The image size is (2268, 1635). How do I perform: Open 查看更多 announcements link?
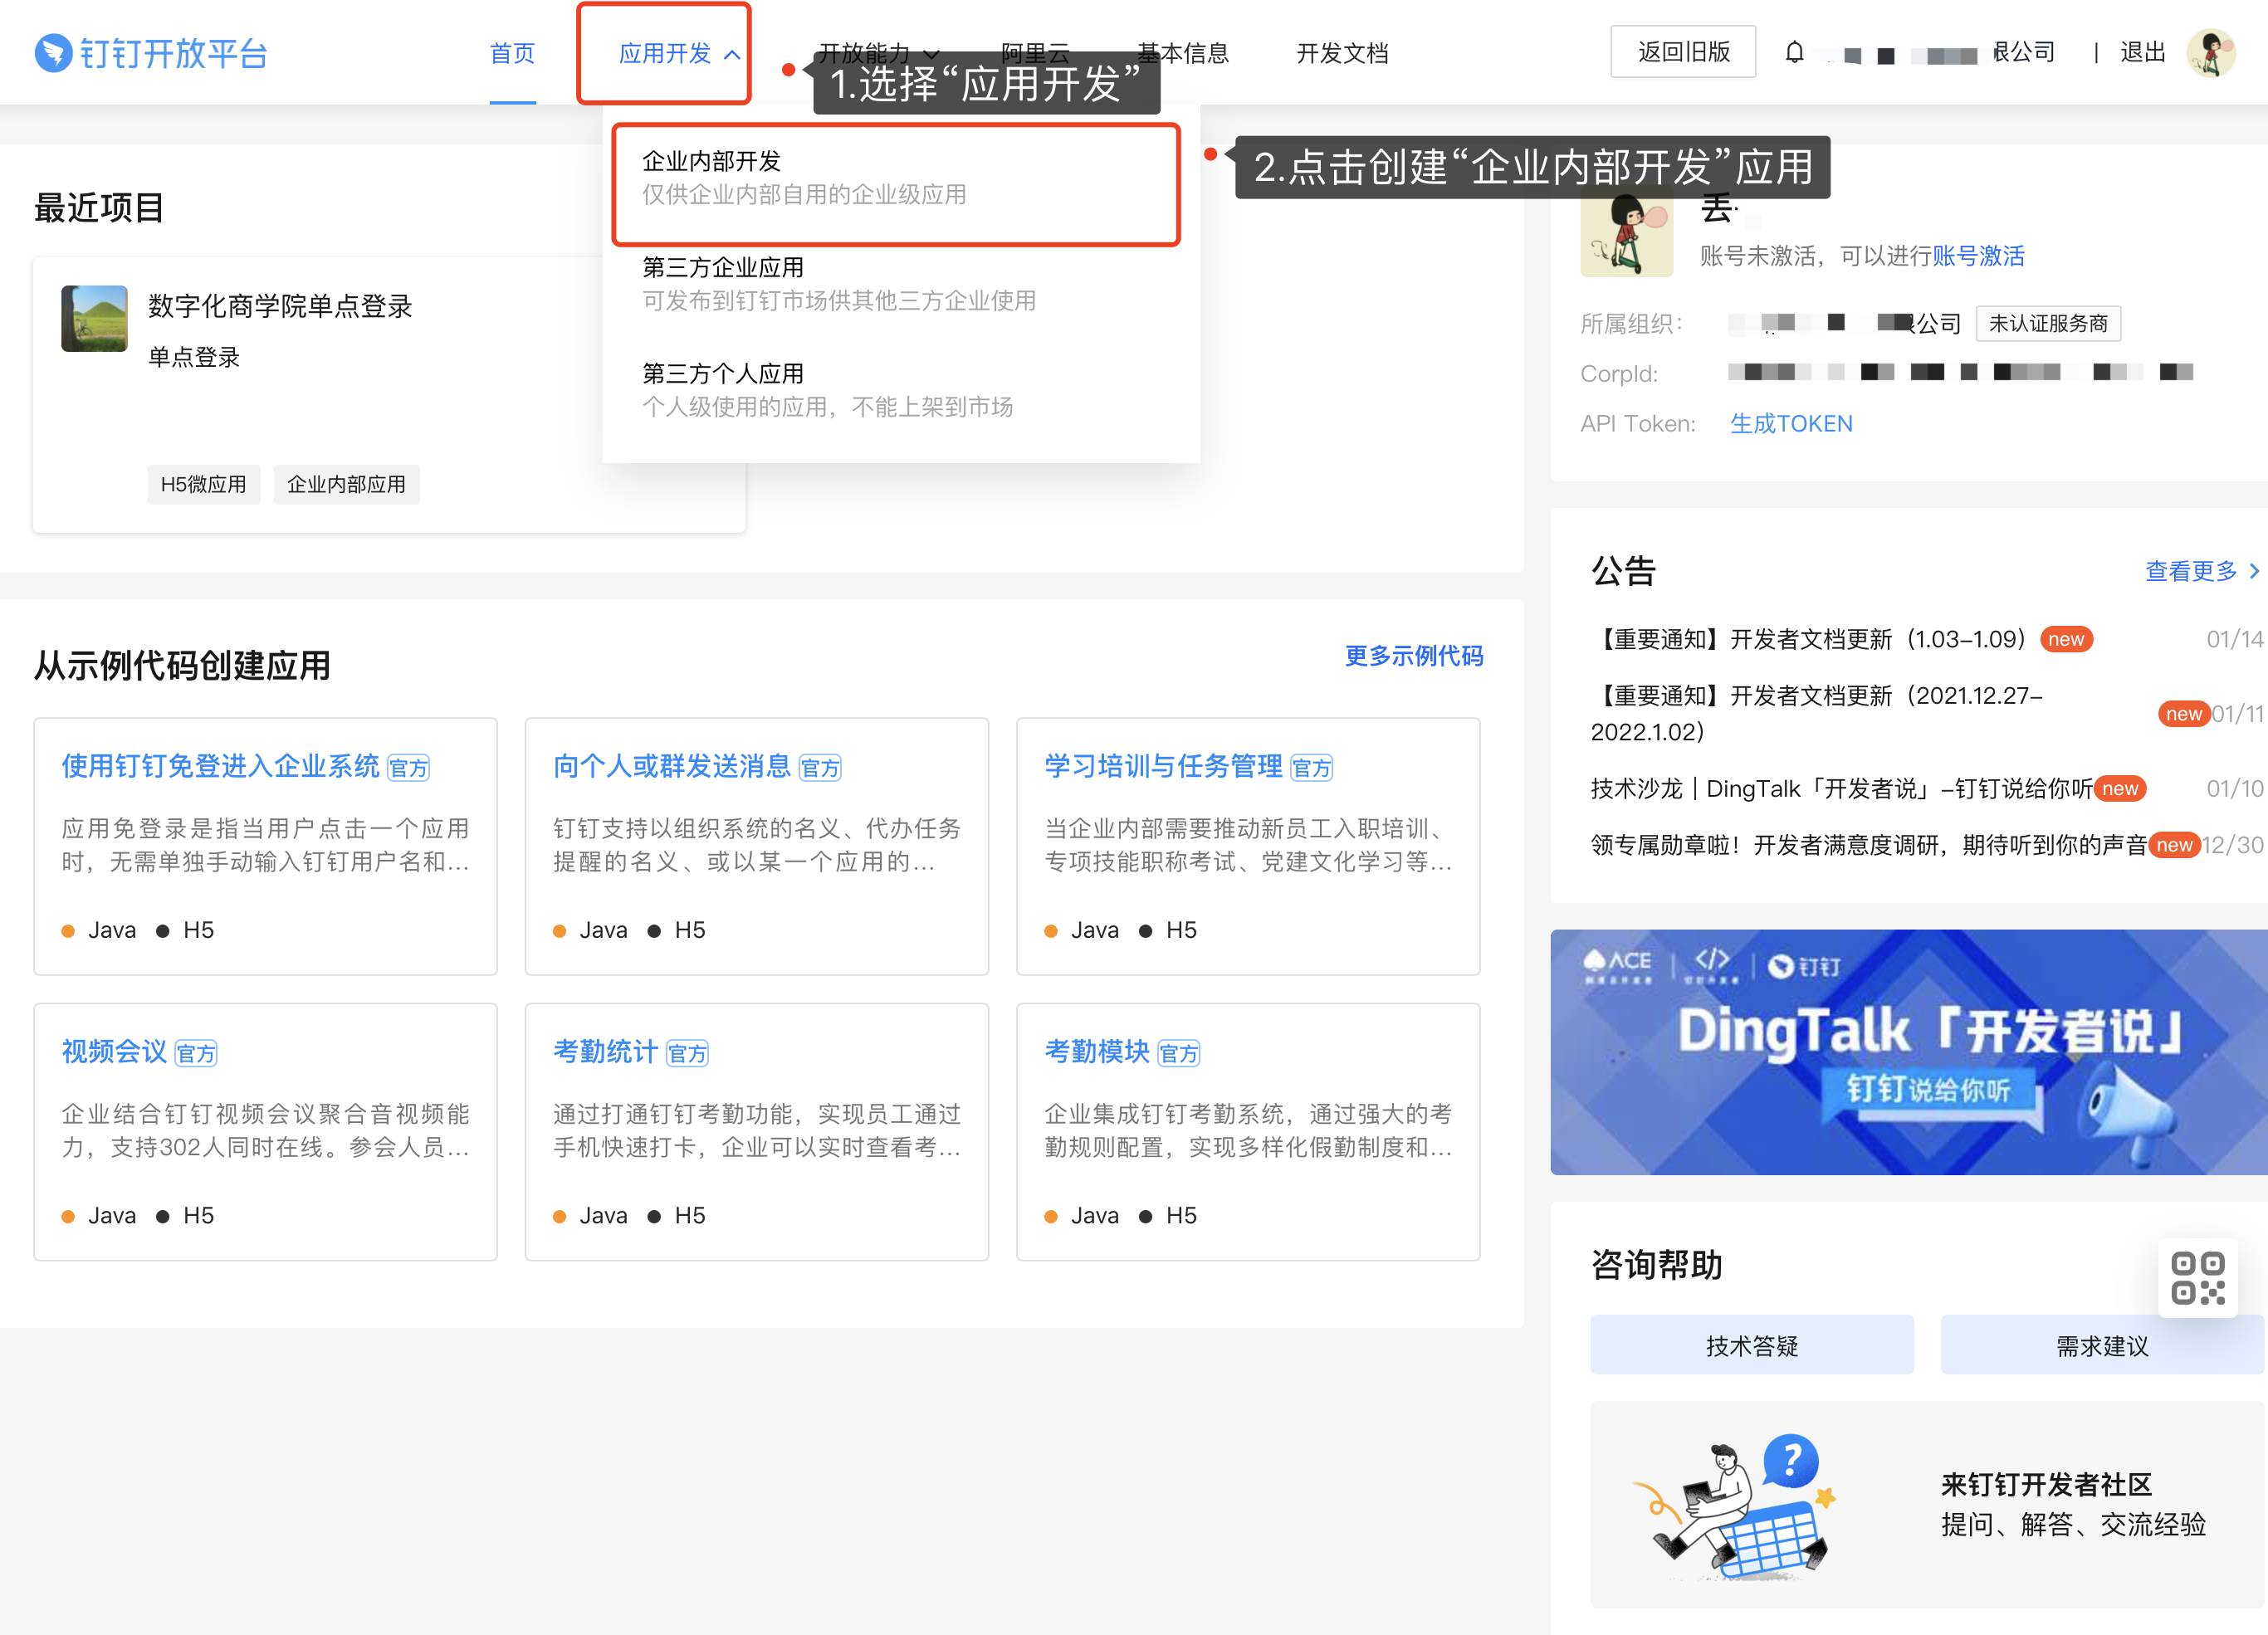point(2191,571)
